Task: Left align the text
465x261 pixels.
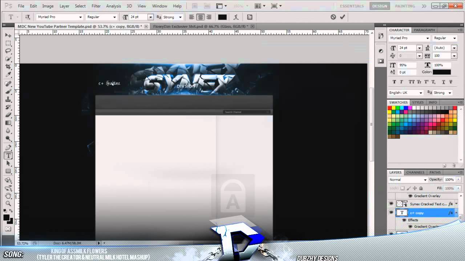Action: (191, 17)
